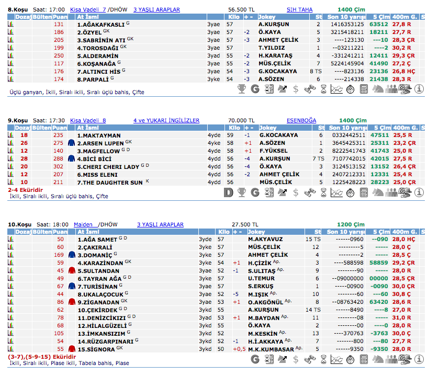
Task: Click the blue jersey icon beside 3.DOMANİÇ
Action: (73, 255)
